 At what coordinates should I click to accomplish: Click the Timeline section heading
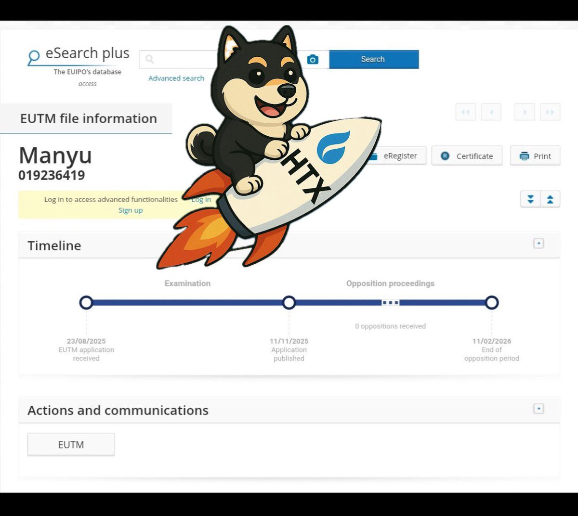54,245
